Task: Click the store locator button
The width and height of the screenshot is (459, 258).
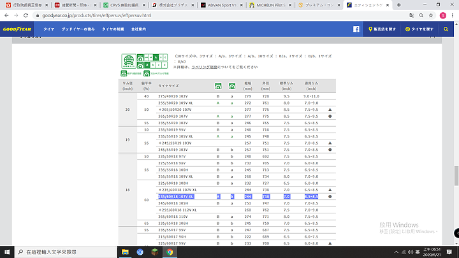Action: pos(382,29)
